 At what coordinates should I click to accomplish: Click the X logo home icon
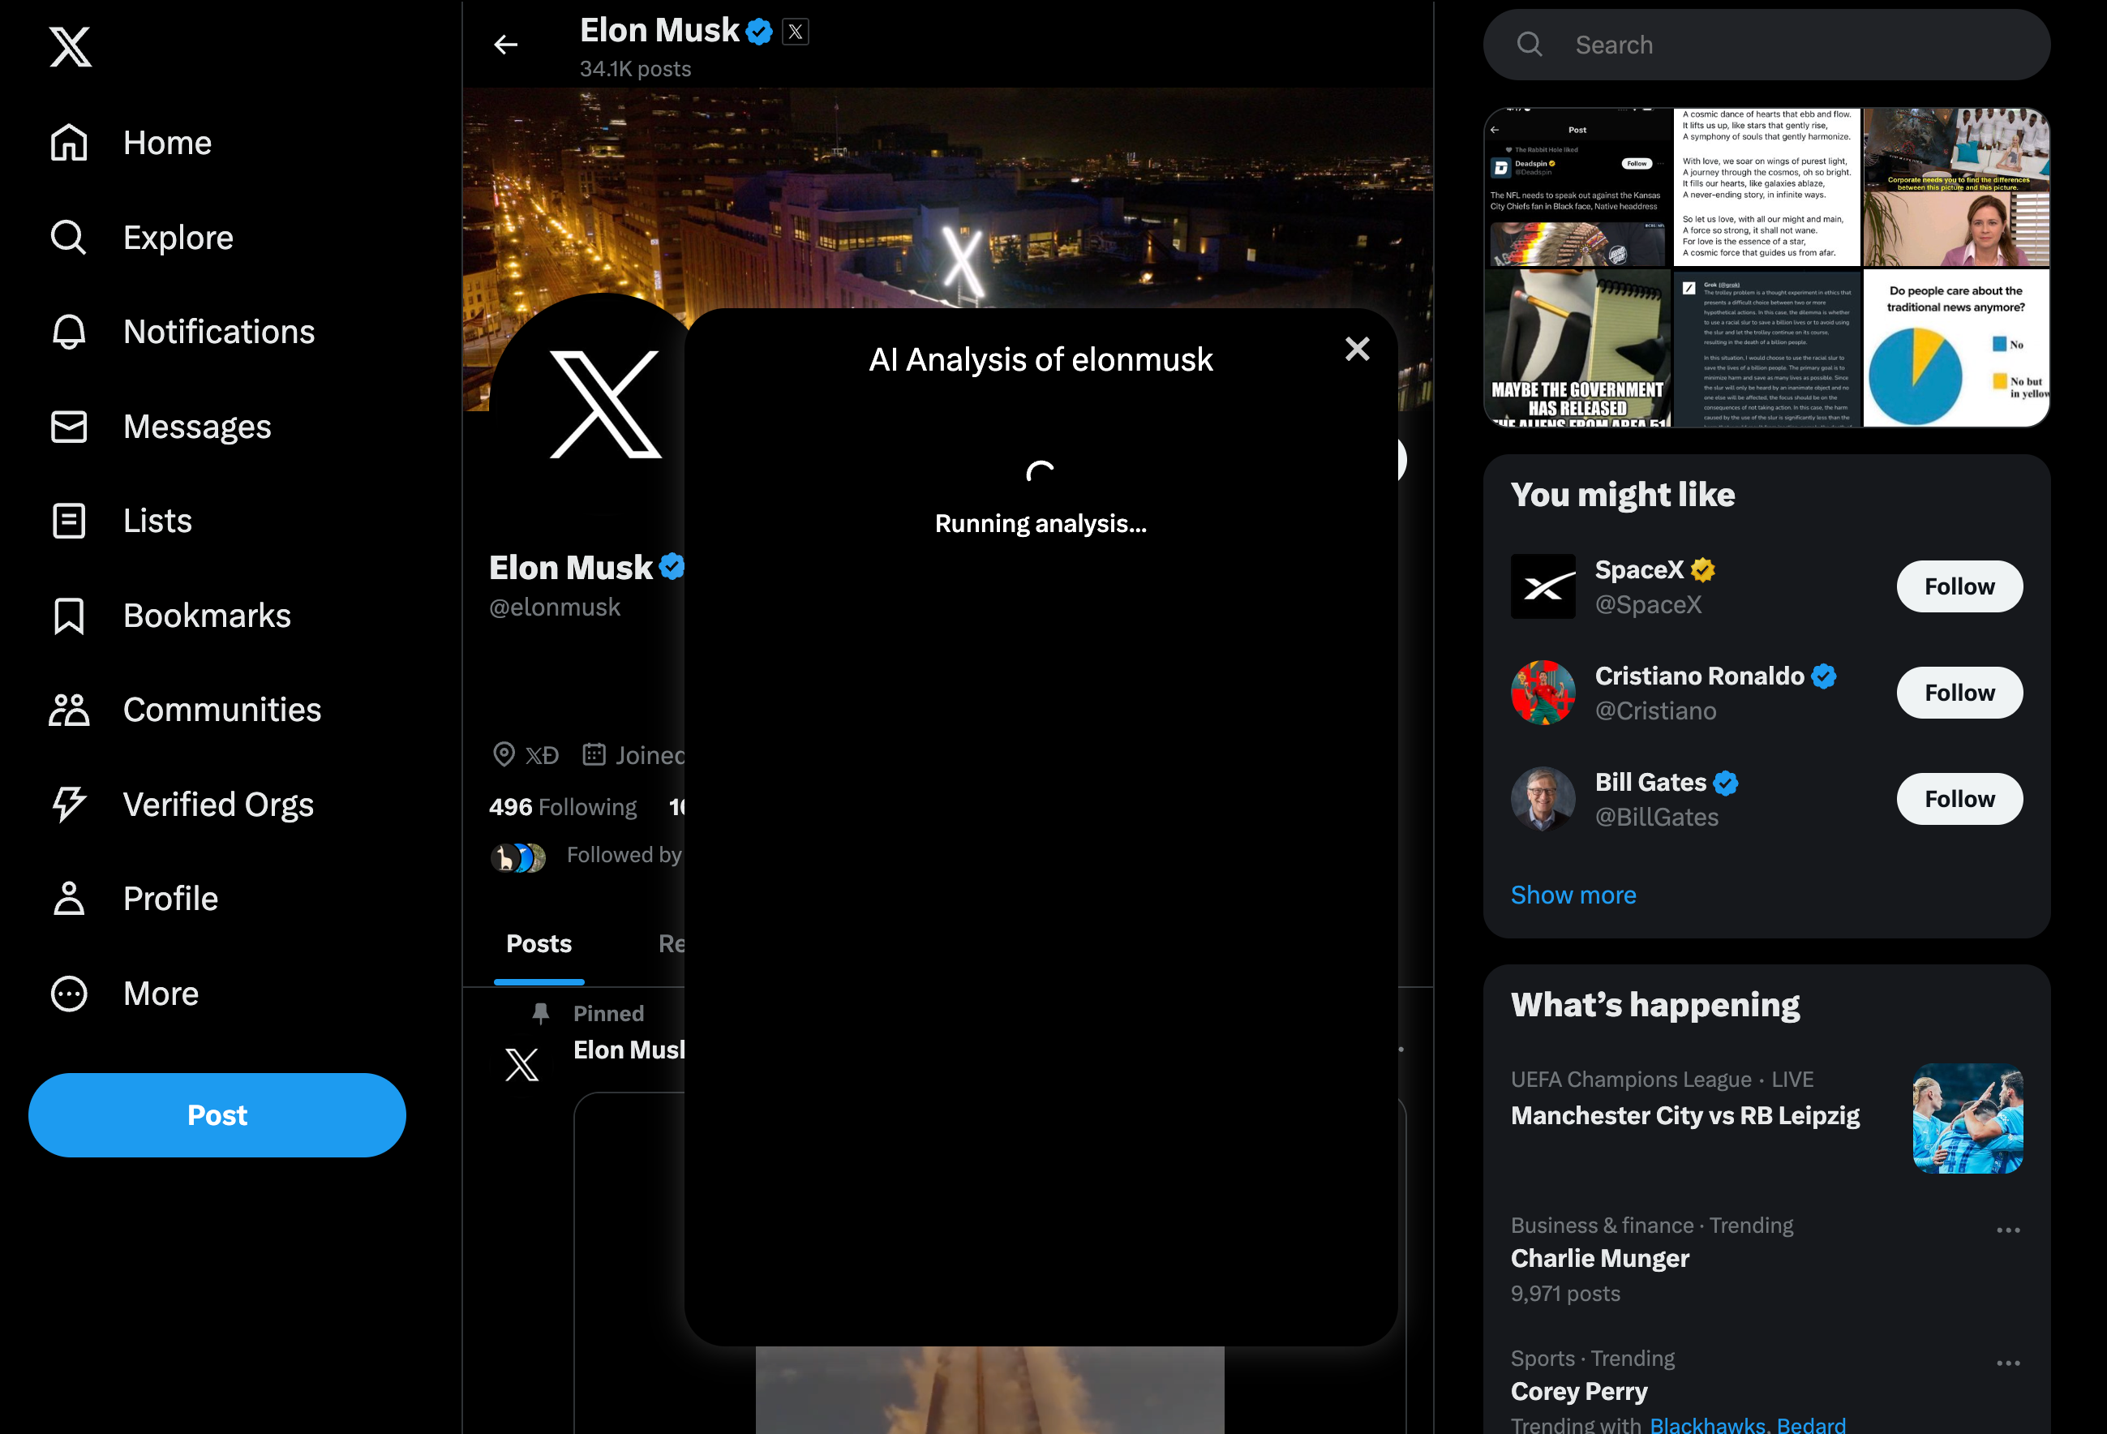(70, 46)
